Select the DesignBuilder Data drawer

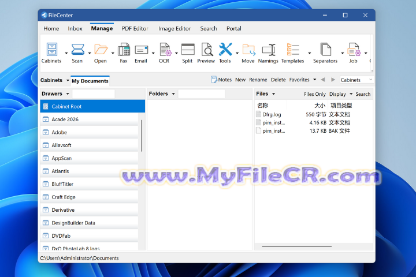pyautogui.click(x=89, y=223)
